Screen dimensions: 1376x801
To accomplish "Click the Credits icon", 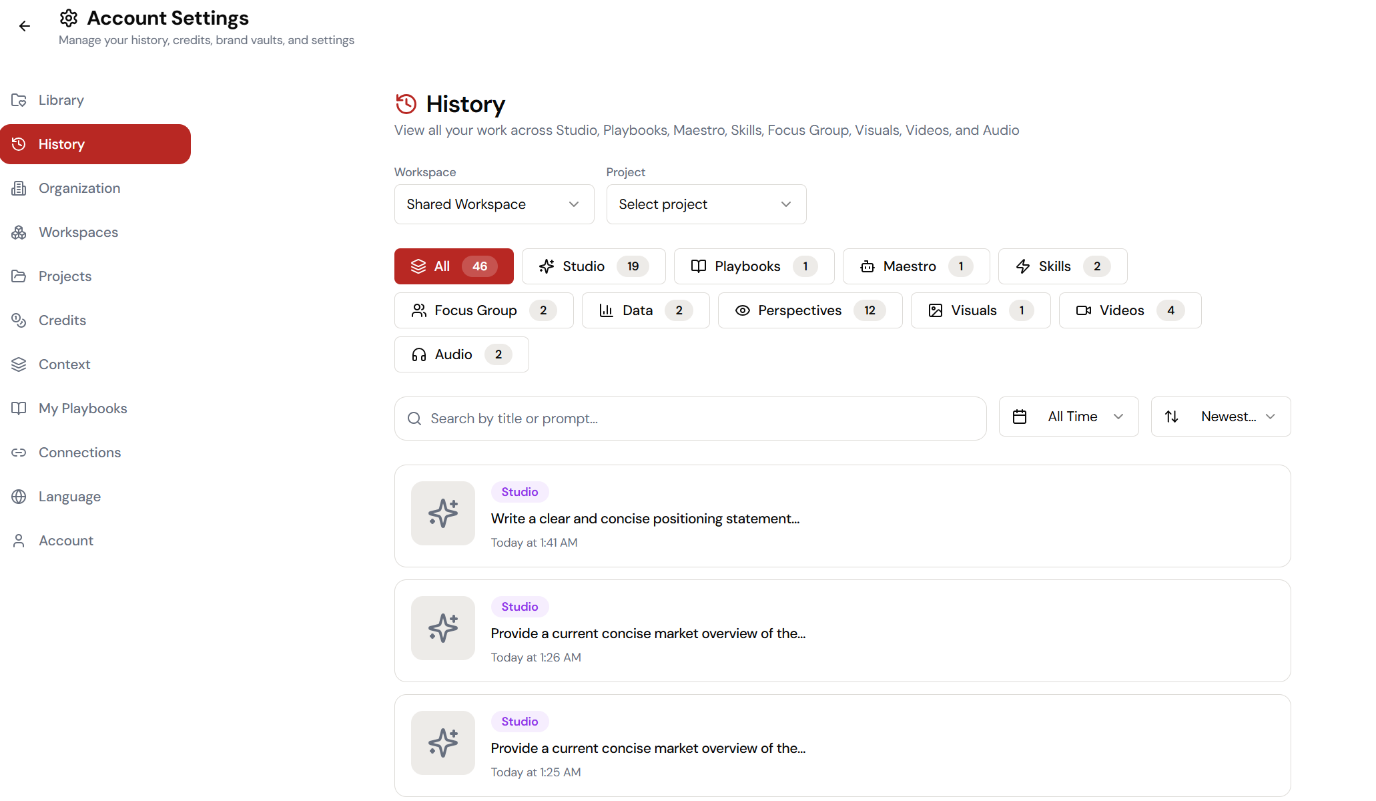I will tap(19, 320).
